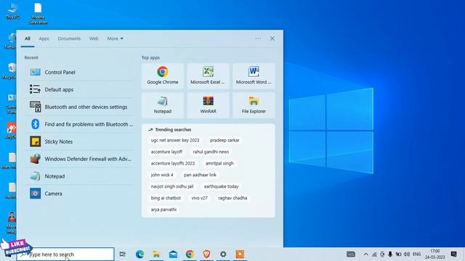Open Windows Defender Firewall with Advanced Security

pyautogui.click(x=79, y=159)
